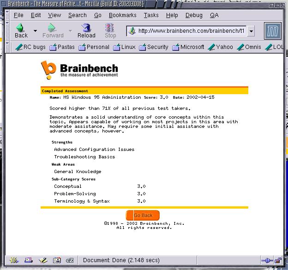The width and height of the screenshot is (288, 270).
Task: Click the 'Troubleshooting Basics' text
Action: (84, 157)
